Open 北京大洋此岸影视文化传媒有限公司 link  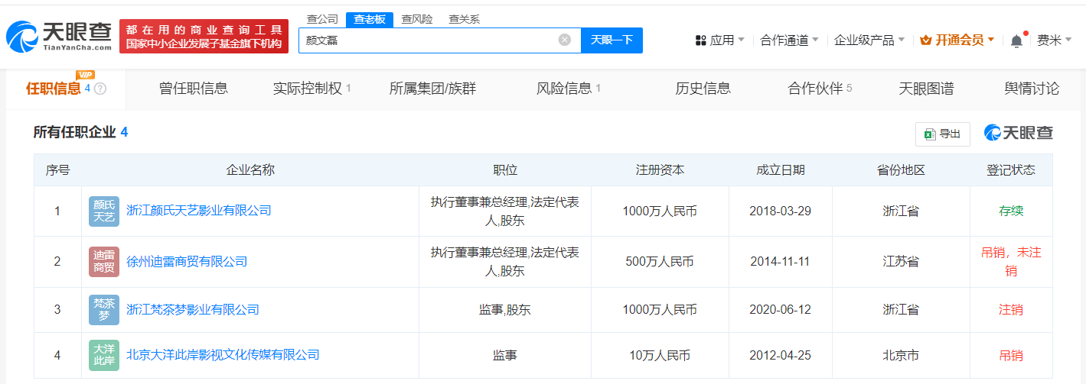tap(223, 355)
